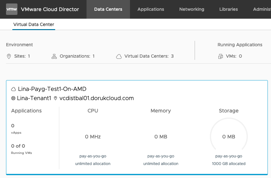Click the VMware vmw logo icon
This screenshot has width=271, height=178.
[12, 9]
